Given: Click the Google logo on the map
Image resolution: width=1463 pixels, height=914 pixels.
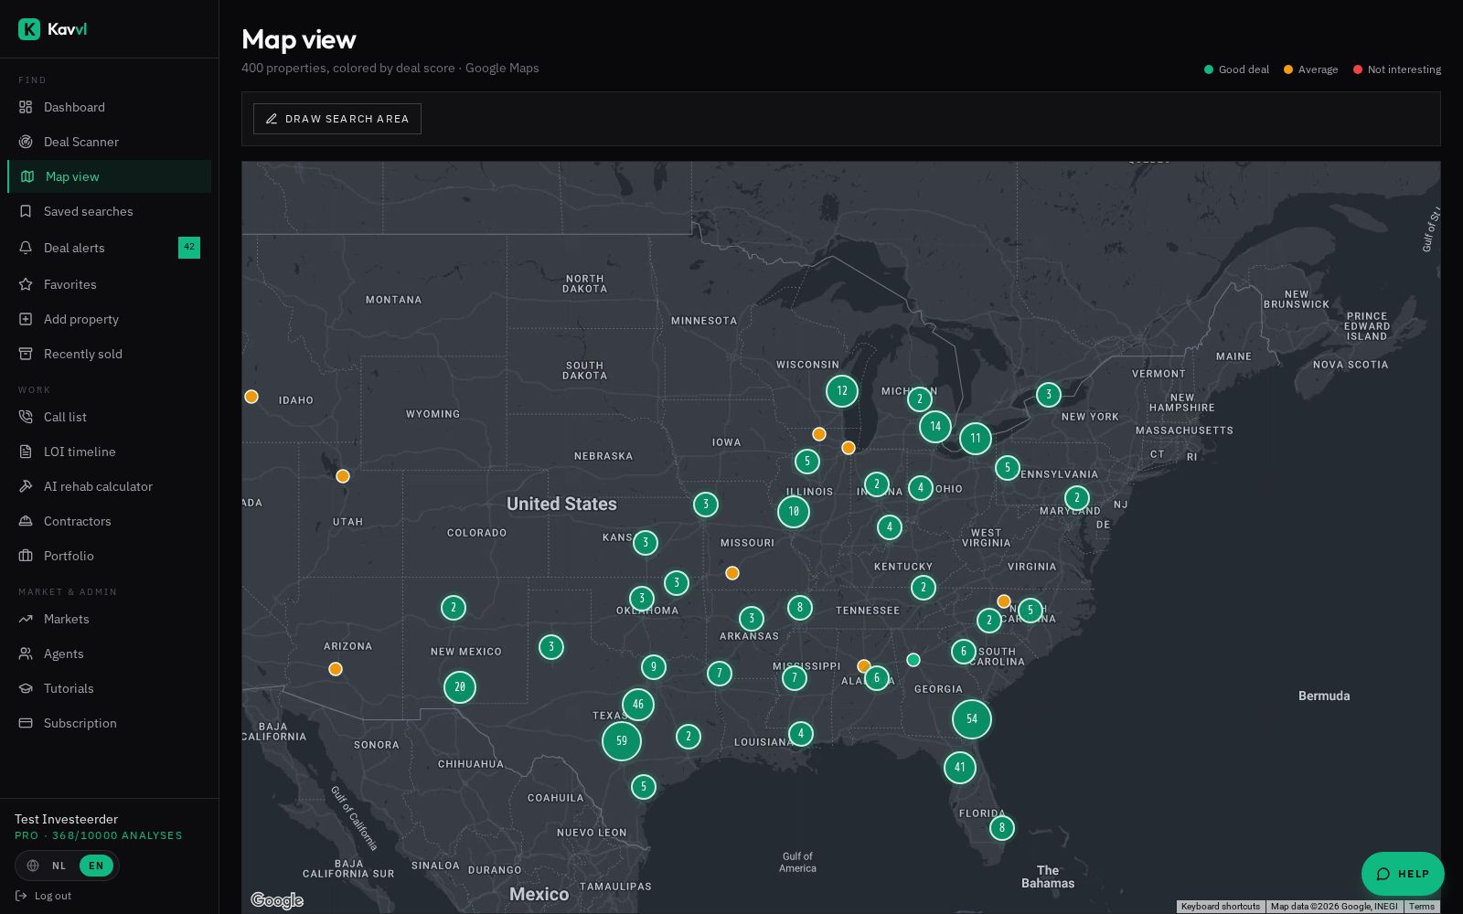Looking at the screenshot, I should [277, 900].
